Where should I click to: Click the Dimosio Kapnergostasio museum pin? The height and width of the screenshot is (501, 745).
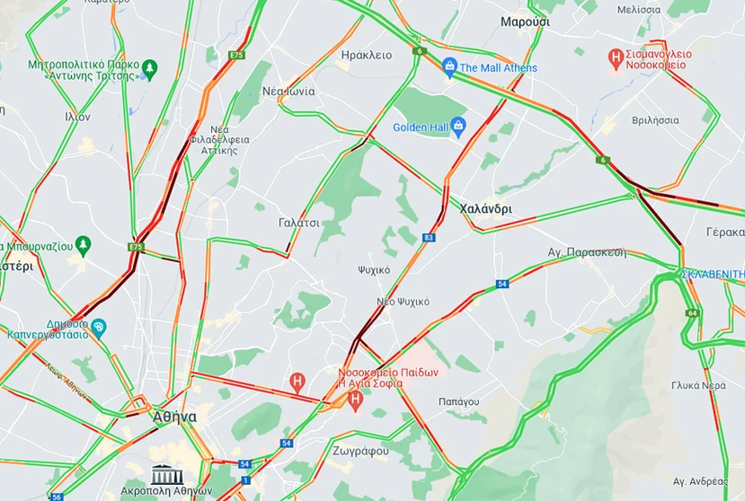click(x=99, y=328)
